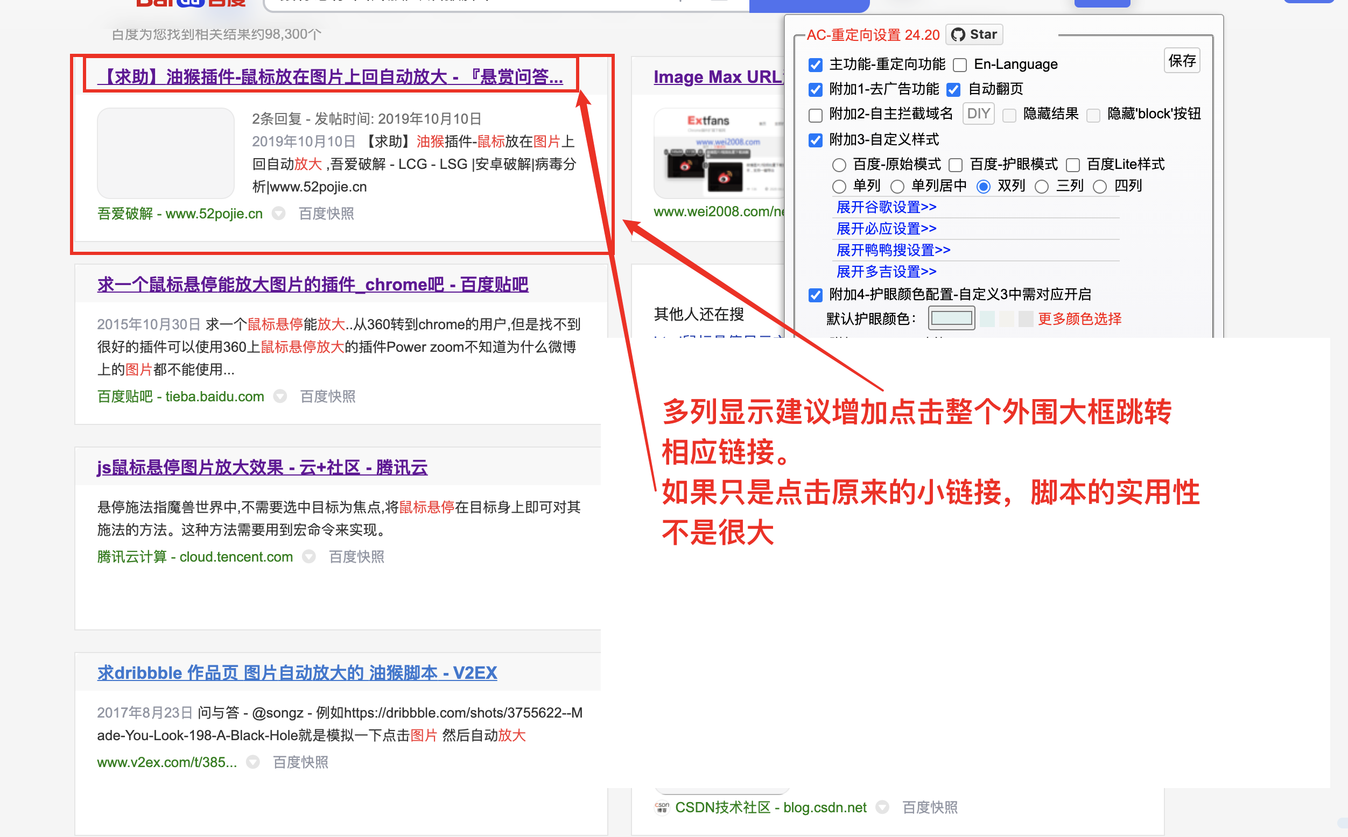Disable the 自动翻页 checkbox

[954, 89]
